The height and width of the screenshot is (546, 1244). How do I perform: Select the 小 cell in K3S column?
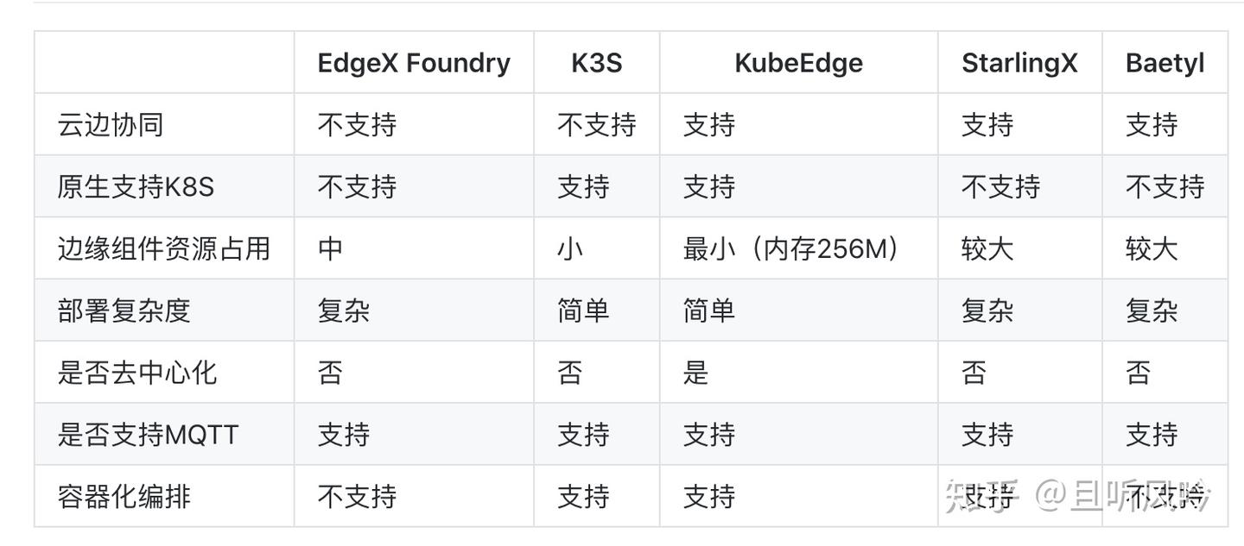[570, 249]
